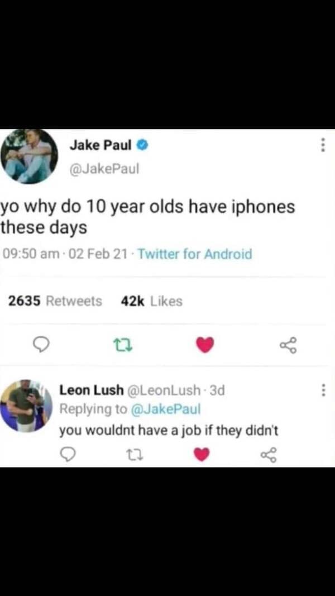
Task: Share Leon Lush's reply
Action: 269,454
